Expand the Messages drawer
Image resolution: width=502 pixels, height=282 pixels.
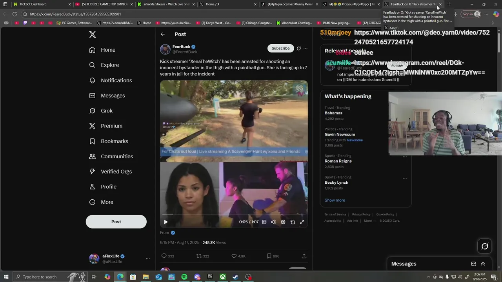click(483, 264)
